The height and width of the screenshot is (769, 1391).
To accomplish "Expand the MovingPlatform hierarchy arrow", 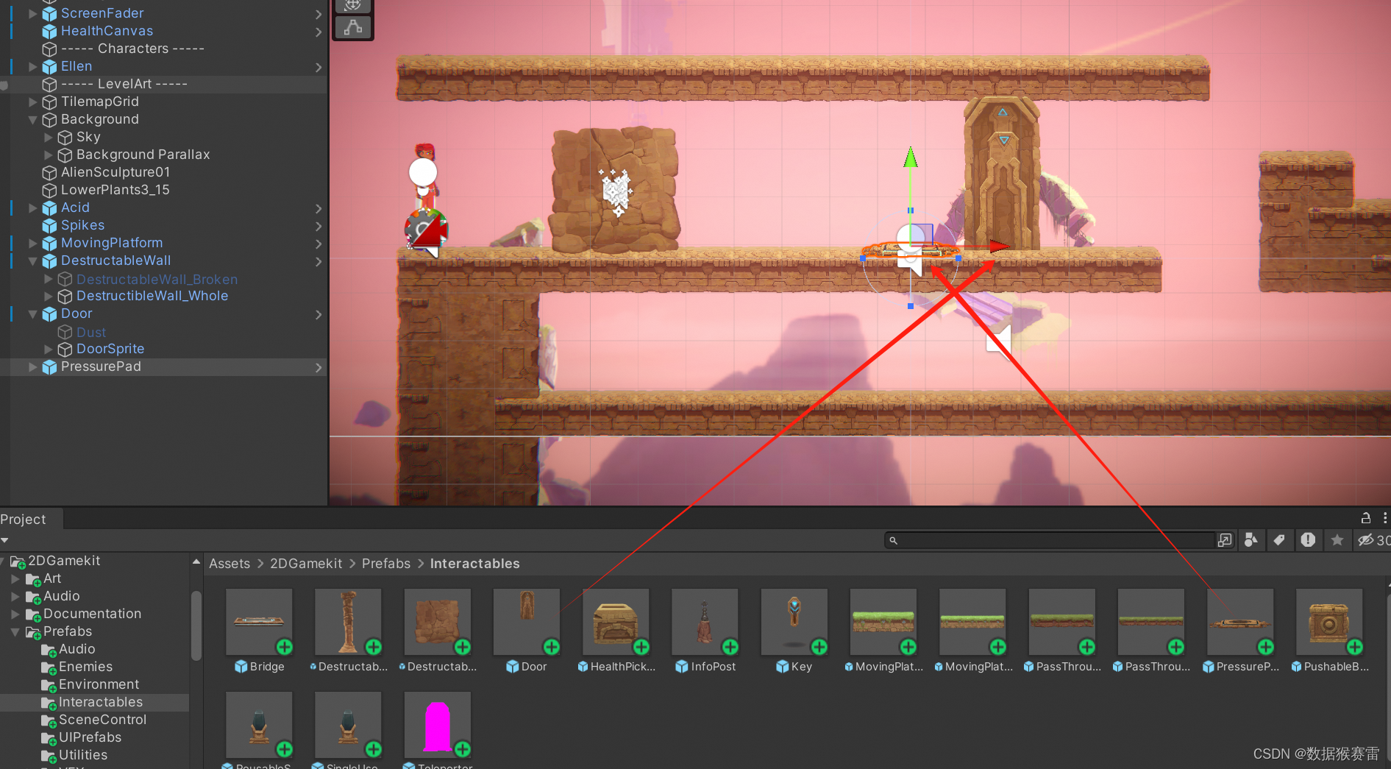I will [x=32, y=243].
